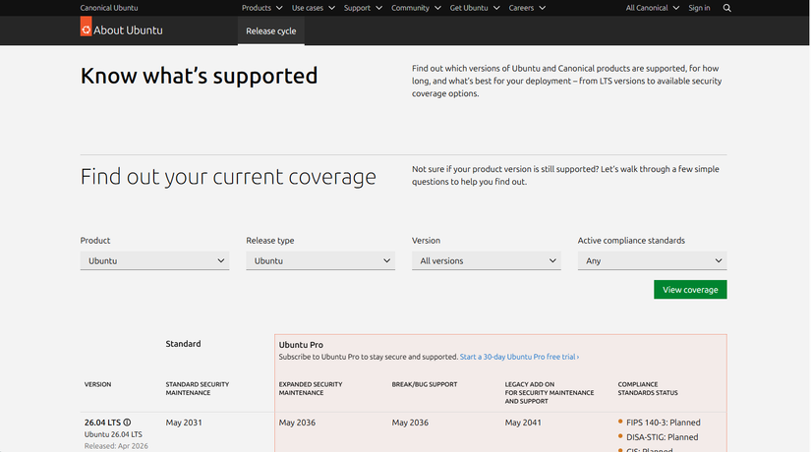Click the Compliance Standards Status column header
The width and height of the screenshot is (811, 452).
pos(648,388)
